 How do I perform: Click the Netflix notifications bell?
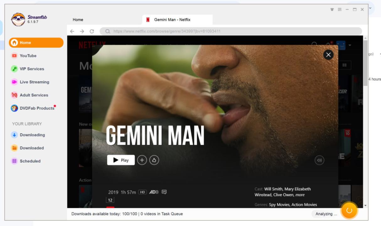click(x=328, y=45)
